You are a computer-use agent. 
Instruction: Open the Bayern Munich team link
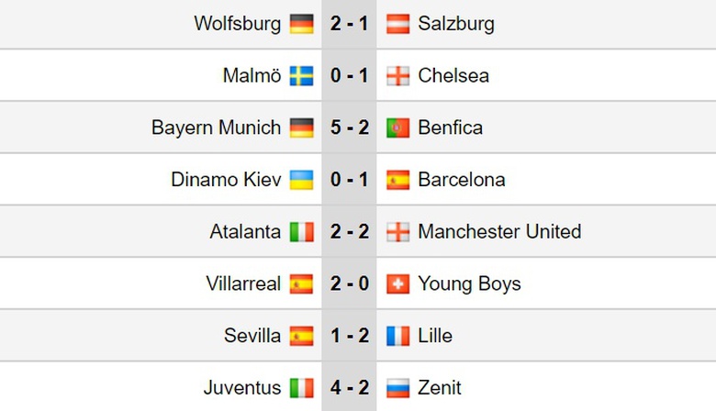[217, 128]
